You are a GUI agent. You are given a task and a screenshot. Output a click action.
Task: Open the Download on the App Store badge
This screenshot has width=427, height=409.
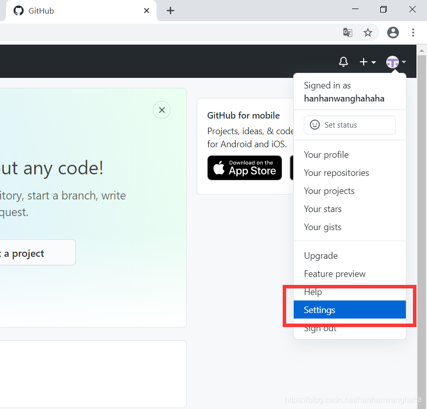click(x=244, y=168)
